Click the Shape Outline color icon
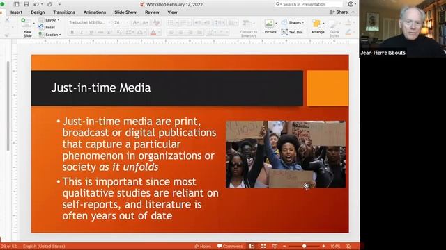The width and height of the screenshot is (446, 250). point(348,33)
